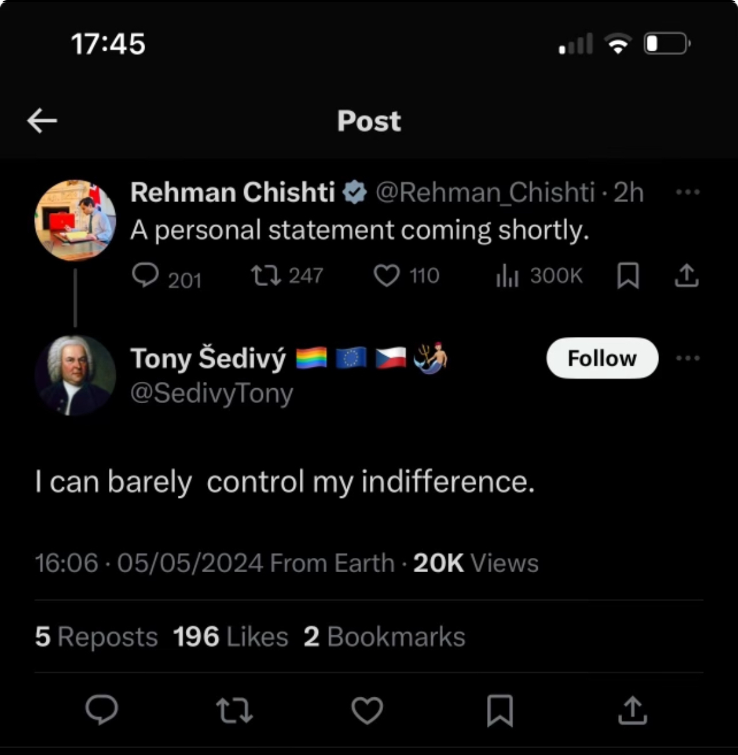Like the post with 110 likes
The height and width of the screenshot is (755, 738).
pyautogui.click(x=387, y=275)
